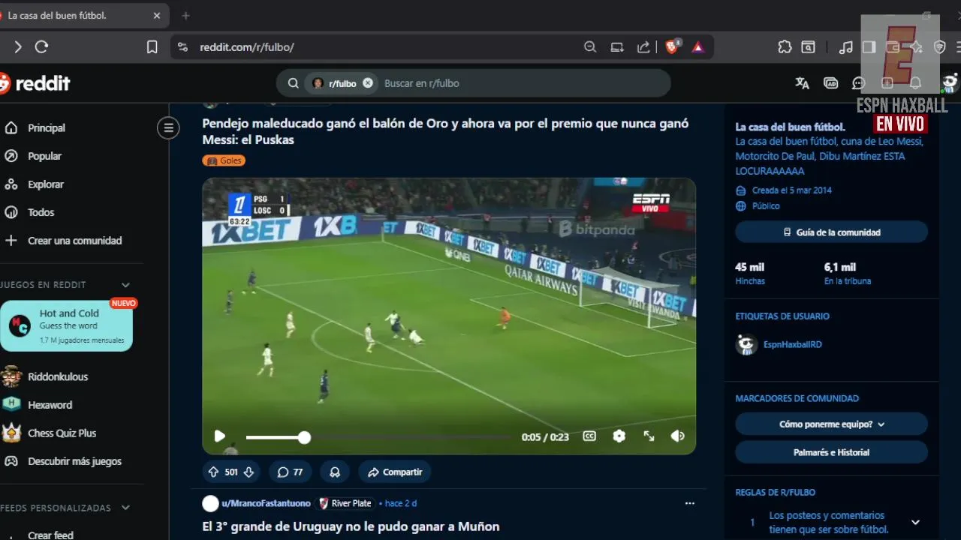This screenshot has width=961, height=540.
Task: Open Guía de la comunidad
Action: 831,232
